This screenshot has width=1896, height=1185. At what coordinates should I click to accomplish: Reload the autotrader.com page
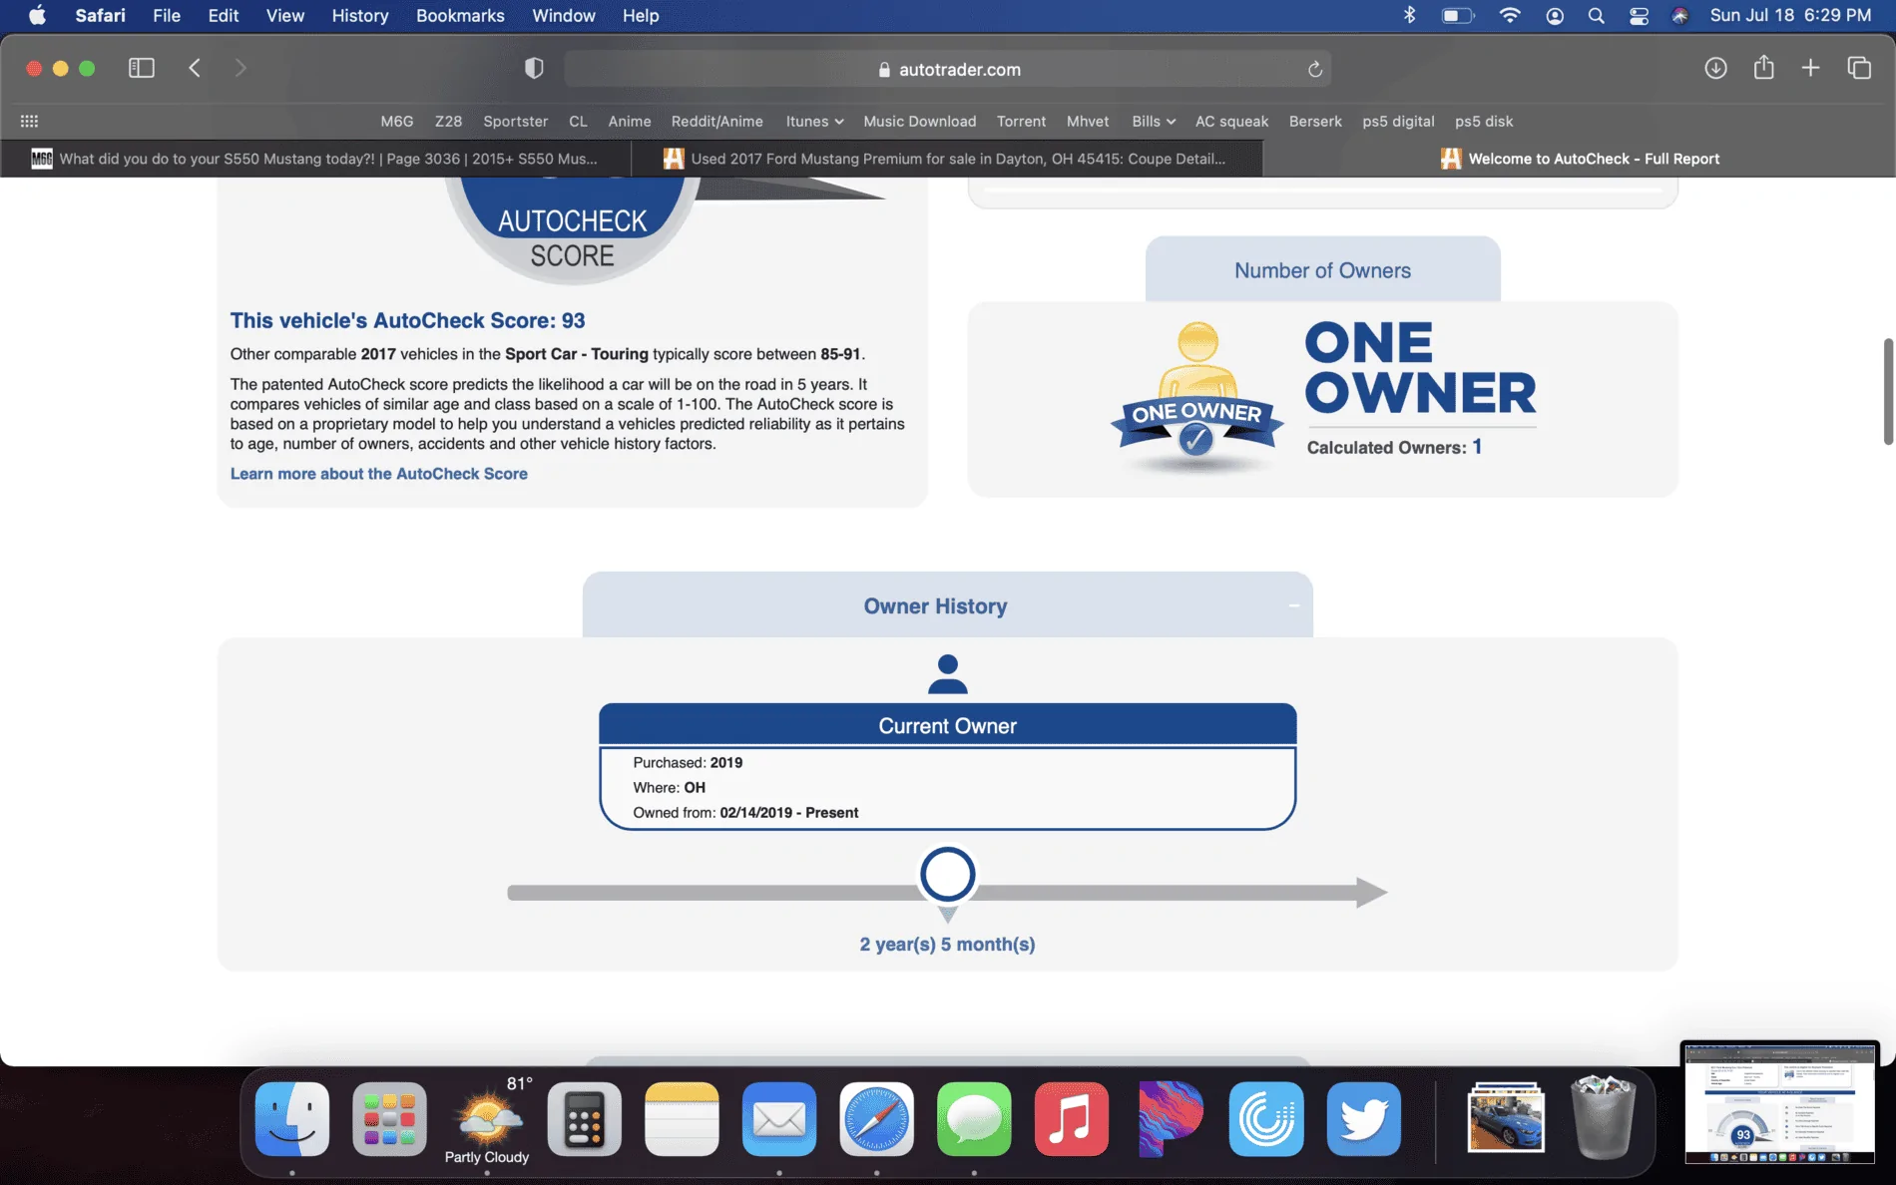click(x=1315, y=69)
